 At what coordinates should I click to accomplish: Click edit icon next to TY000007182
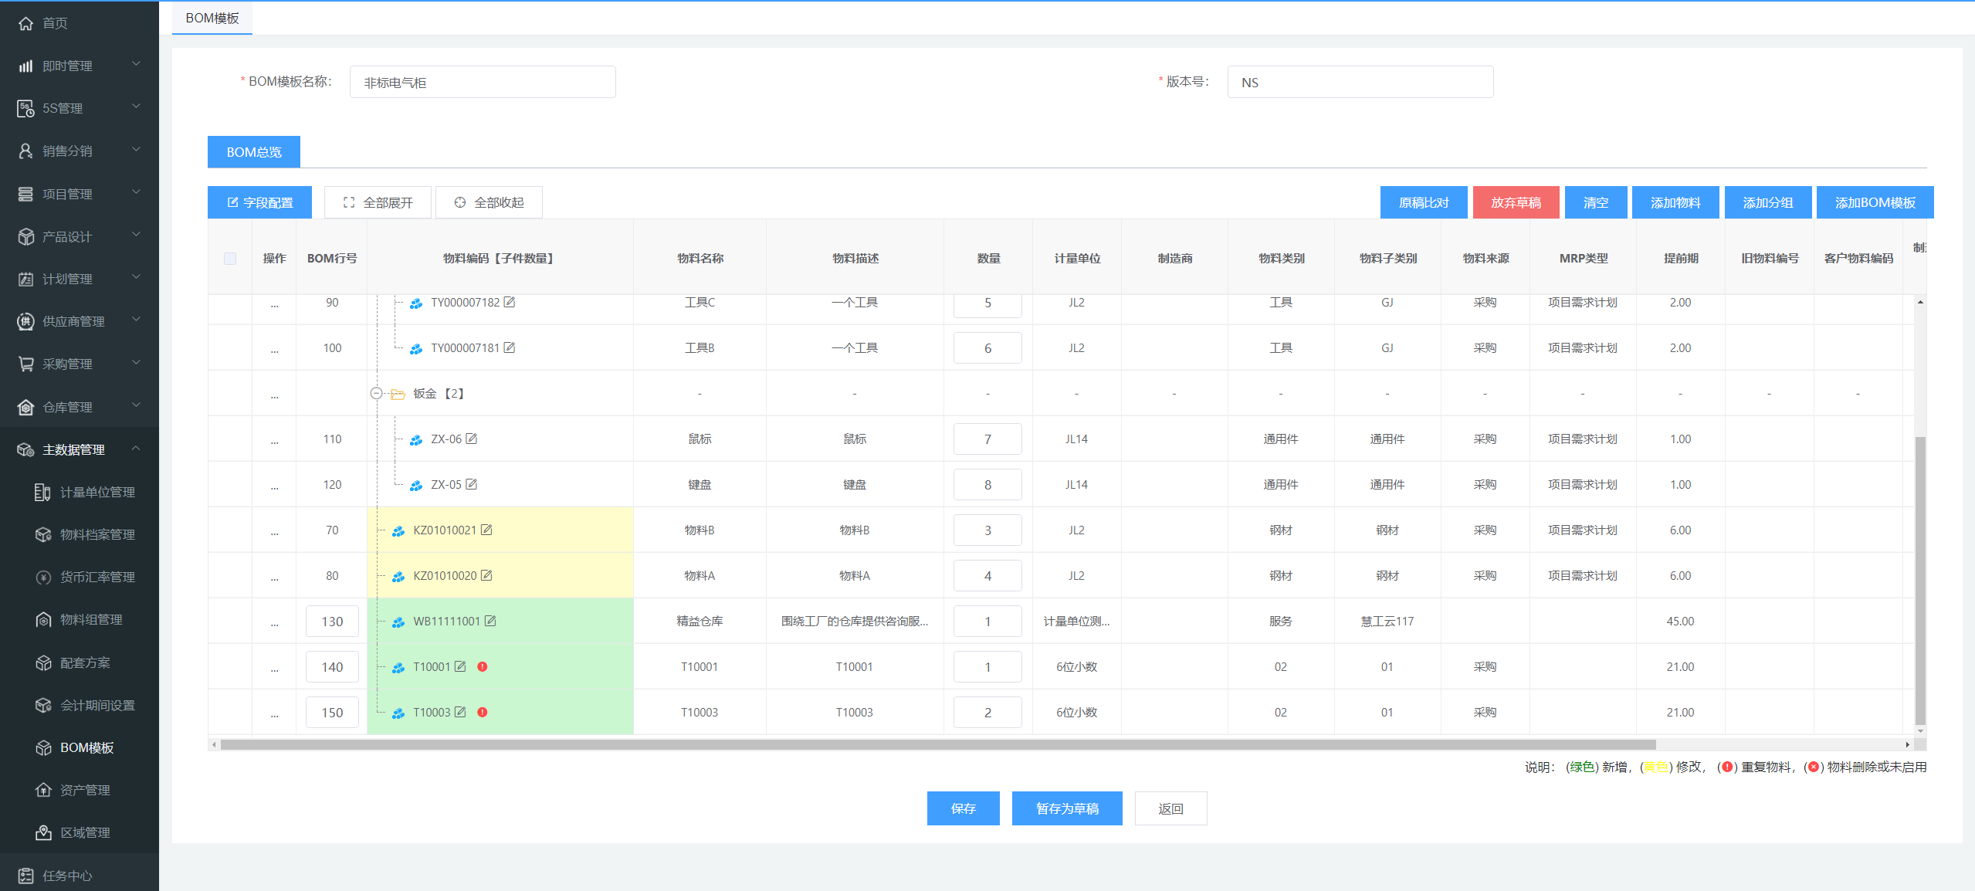(510, 302)
